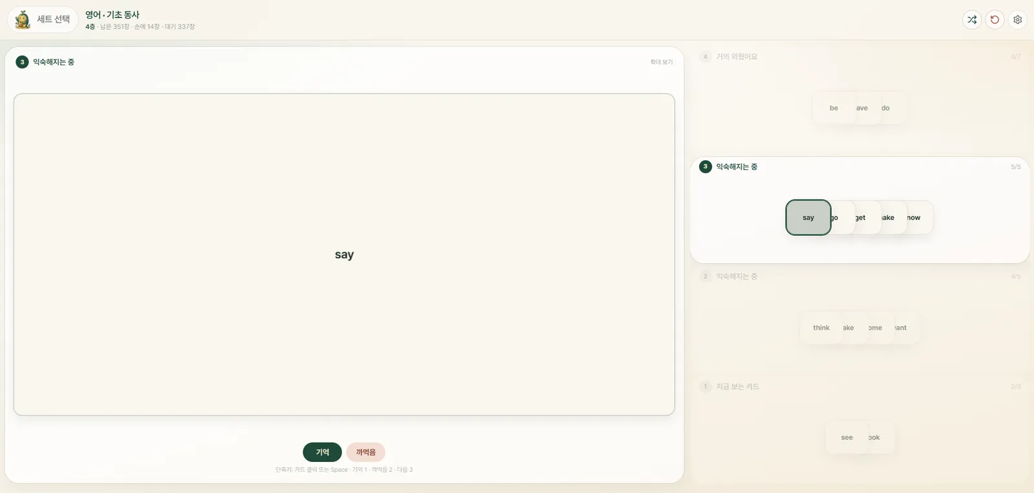This screenshot has width=1034, height=493.
Task: Select the 'be' card in box 4
Action: click(834, 108)
